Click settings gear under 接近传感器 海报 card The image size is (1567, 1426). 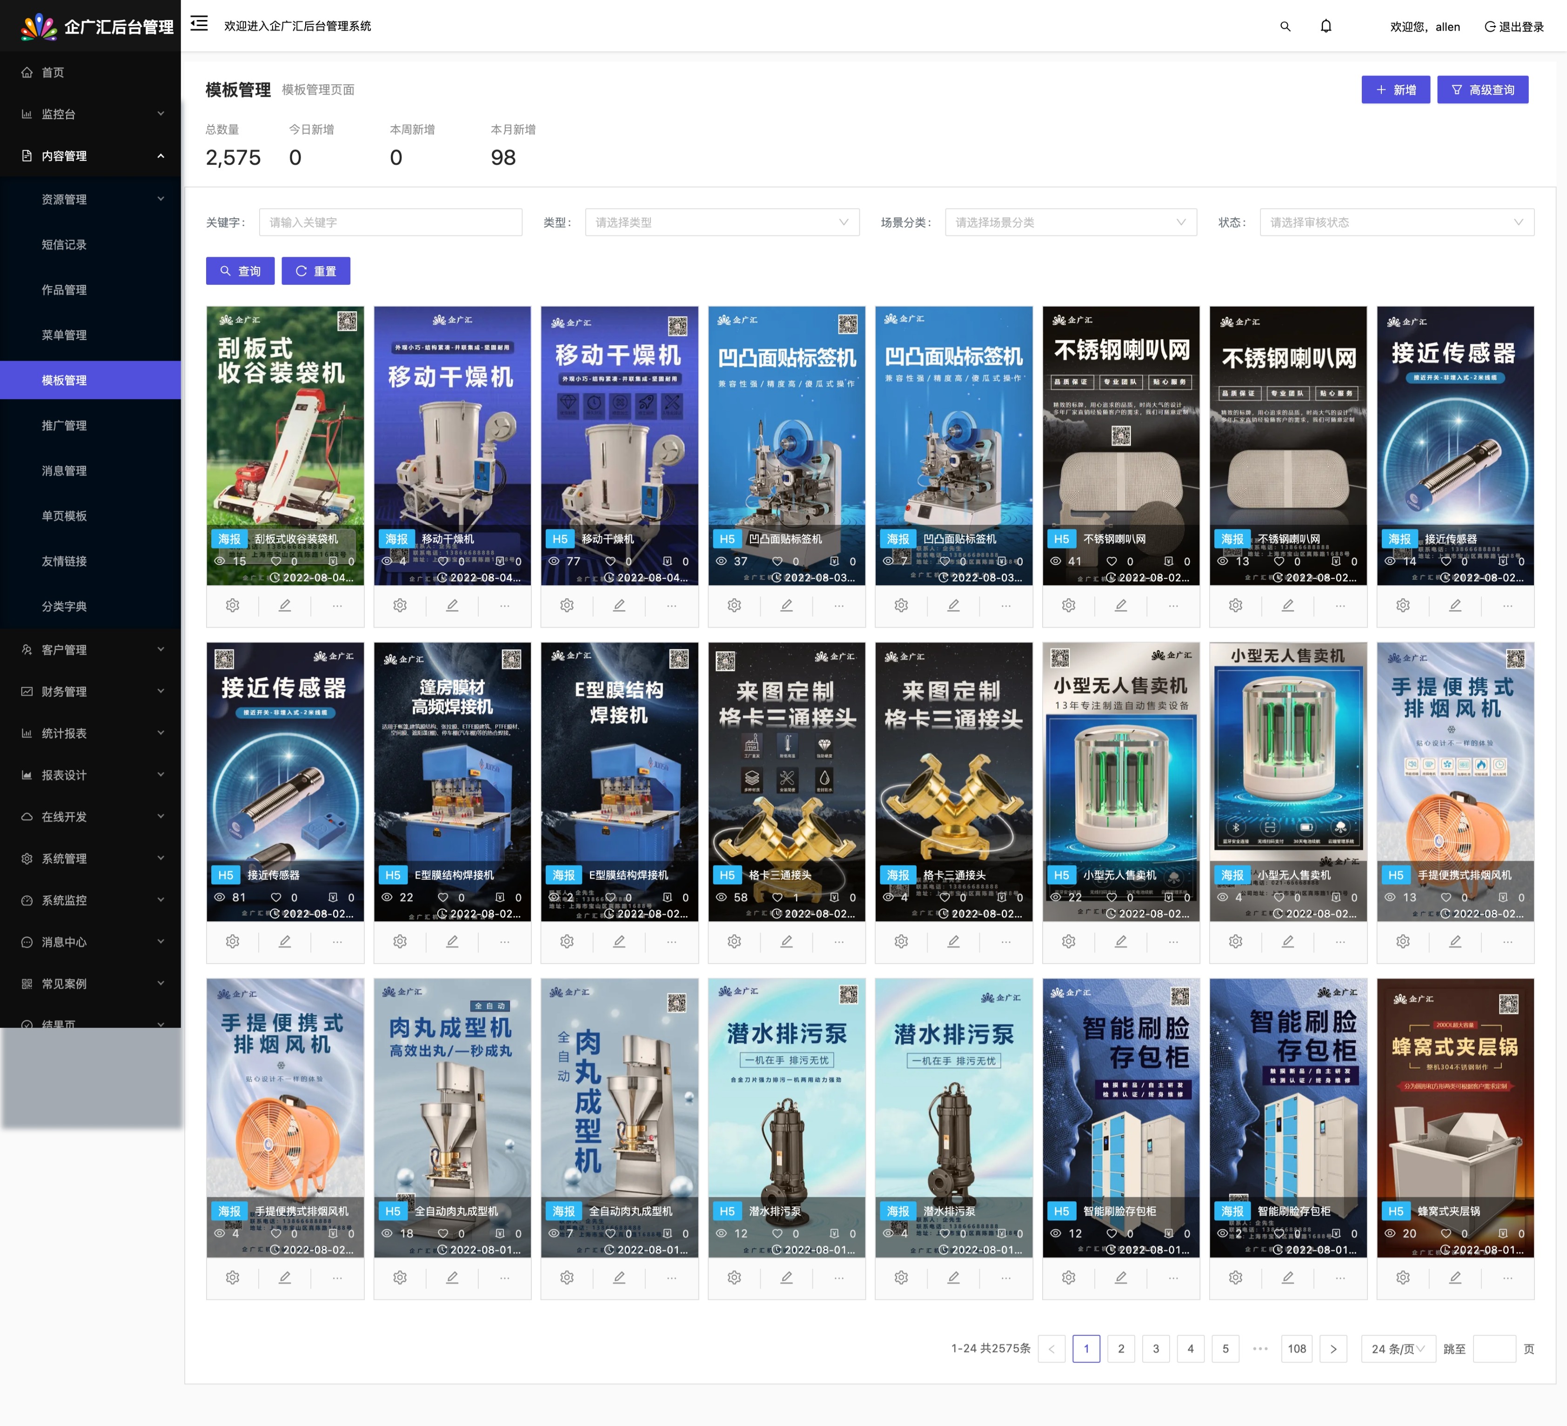pos(1403,605)
